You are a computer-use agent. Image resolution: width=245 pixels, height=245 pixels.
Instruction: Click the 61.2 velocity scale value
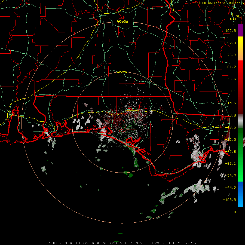click(x=232, y=67)
